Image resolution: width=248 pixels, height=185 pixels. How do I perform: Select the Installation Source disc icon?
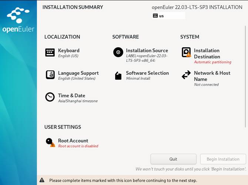click(118, 52)
